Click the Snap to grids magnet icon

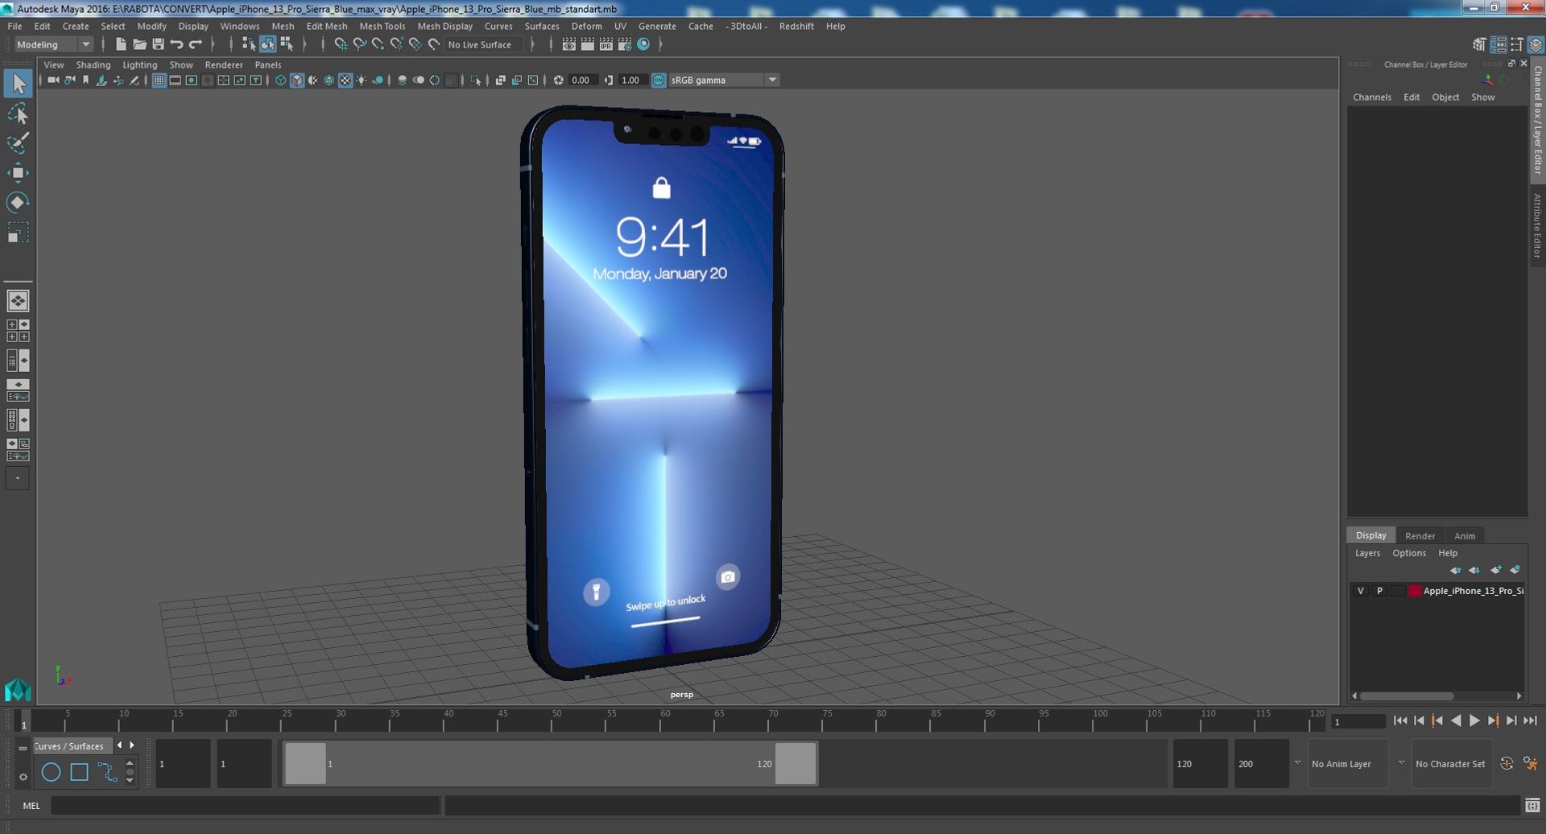click(341, 44)
